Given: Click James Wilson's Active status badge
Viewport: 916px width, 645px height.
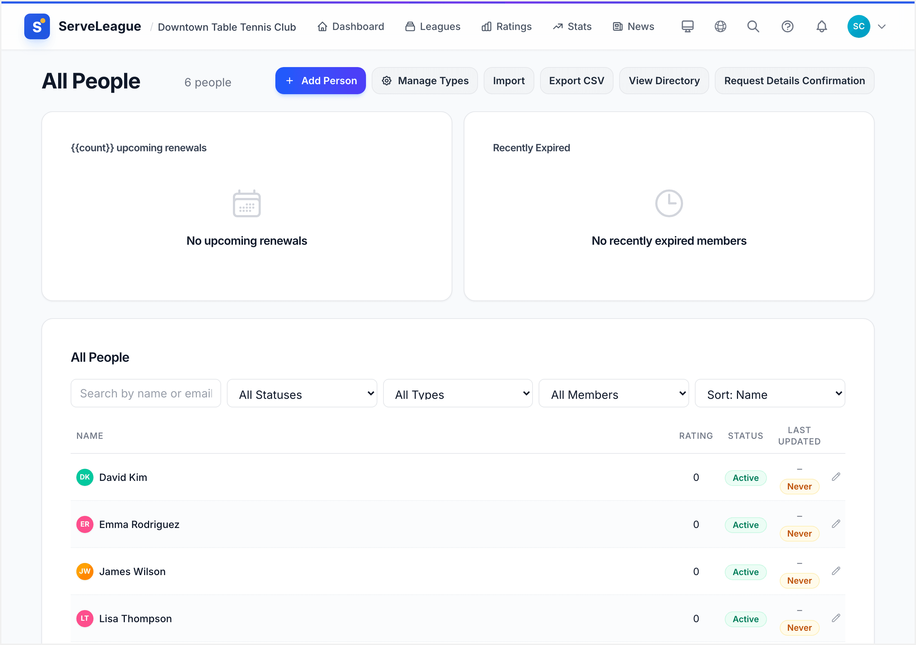Looking at the screenshot, I should tap(745, 572).
